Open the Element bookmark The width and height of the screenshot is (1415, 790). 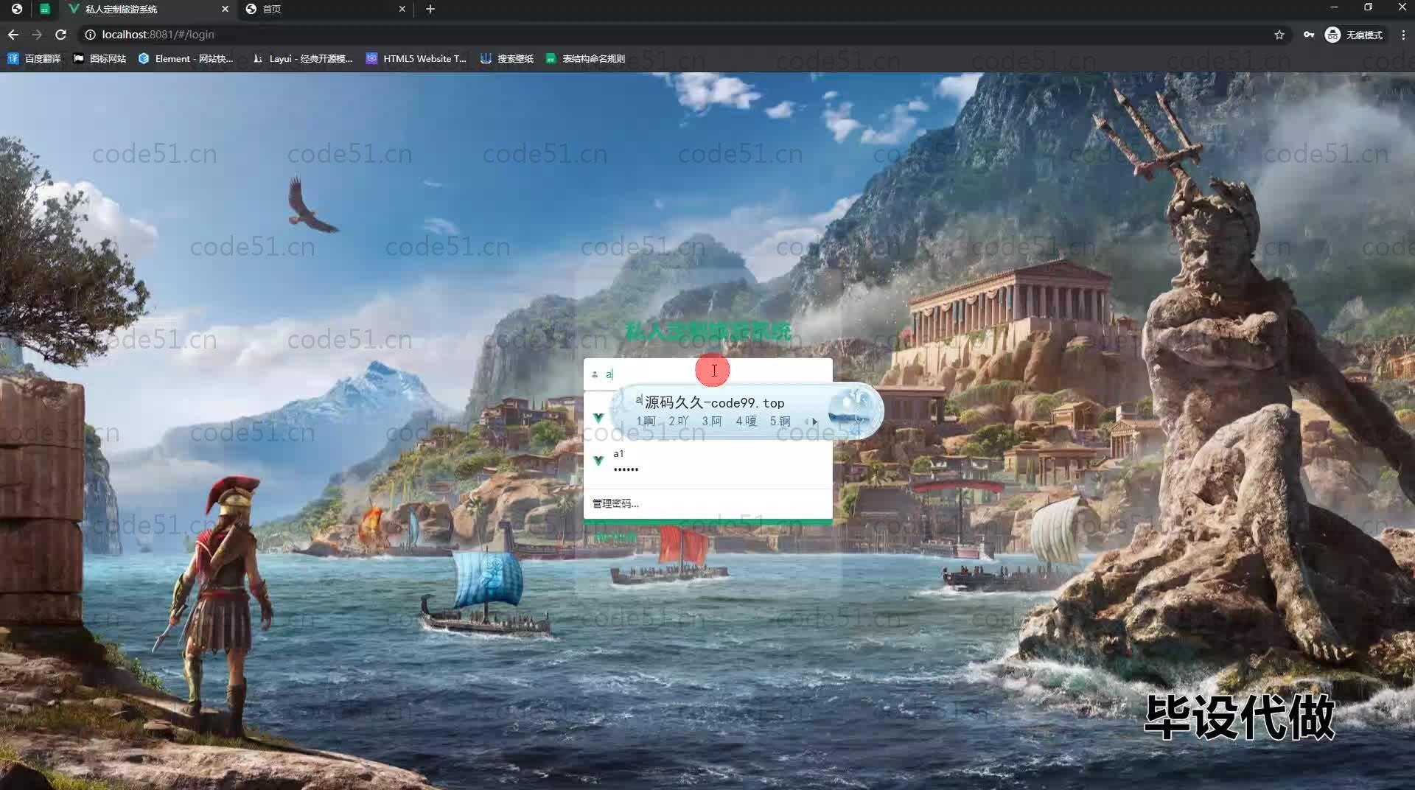pyautogui.click(x=186, y=58)
